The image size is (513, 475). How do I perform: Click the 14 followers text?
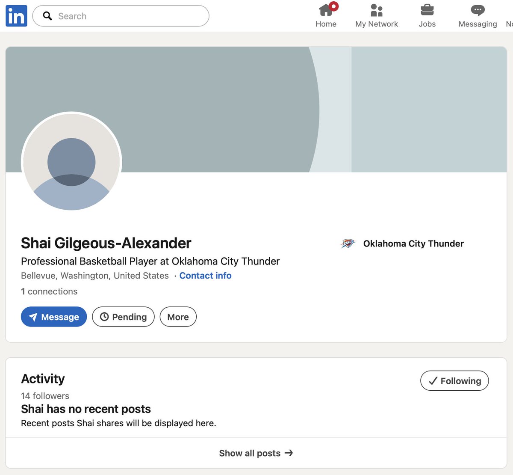45,396
